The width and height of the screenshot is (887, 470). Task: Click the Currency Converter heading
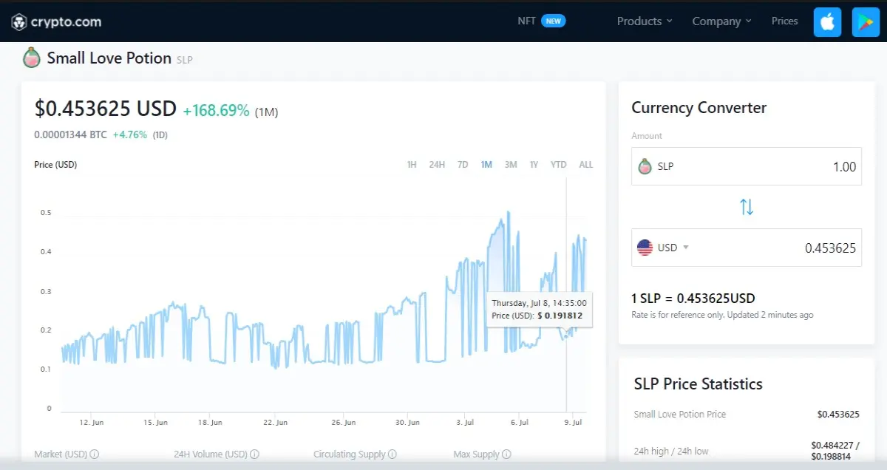pyautogui.click(x=699, y=108)
